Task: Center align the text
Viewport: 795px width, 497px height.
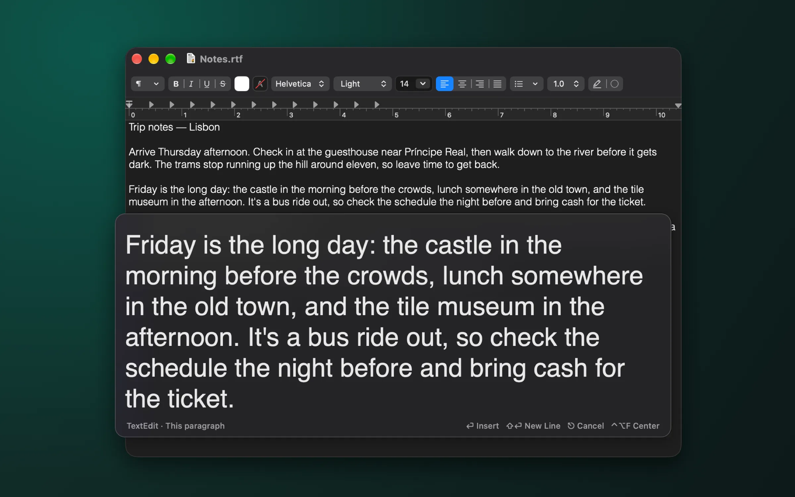Action: pos(462,84)
